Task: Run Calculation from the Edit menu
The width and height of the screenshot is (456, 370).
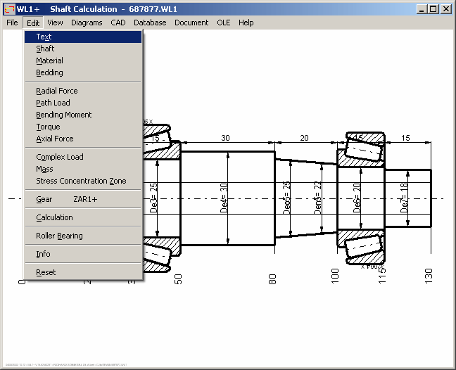Action: coord(54,217)
